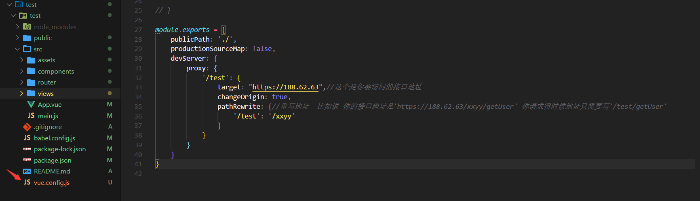Click the npm icon next to package.json
Screen dimensions: 700x201
coord(27,160)
